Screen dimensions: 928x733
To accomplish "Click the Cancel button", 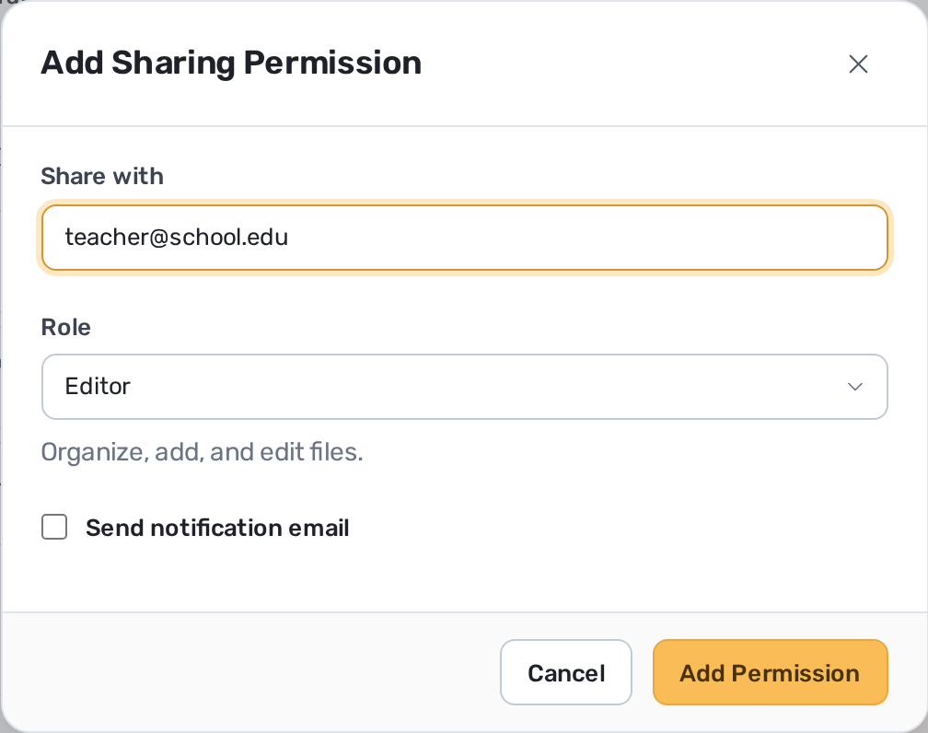I will tap(566, 672).
